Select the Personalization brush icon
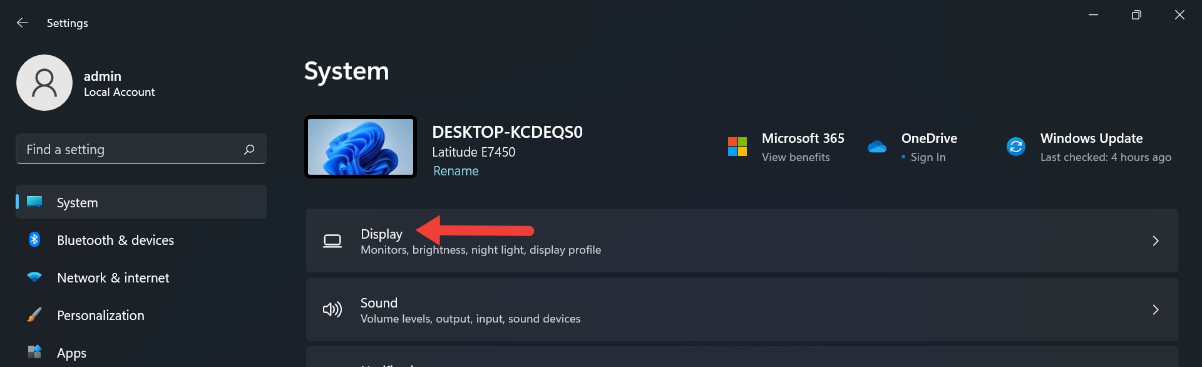This screenshot has width=1202, height=367. tap(34, 315)
